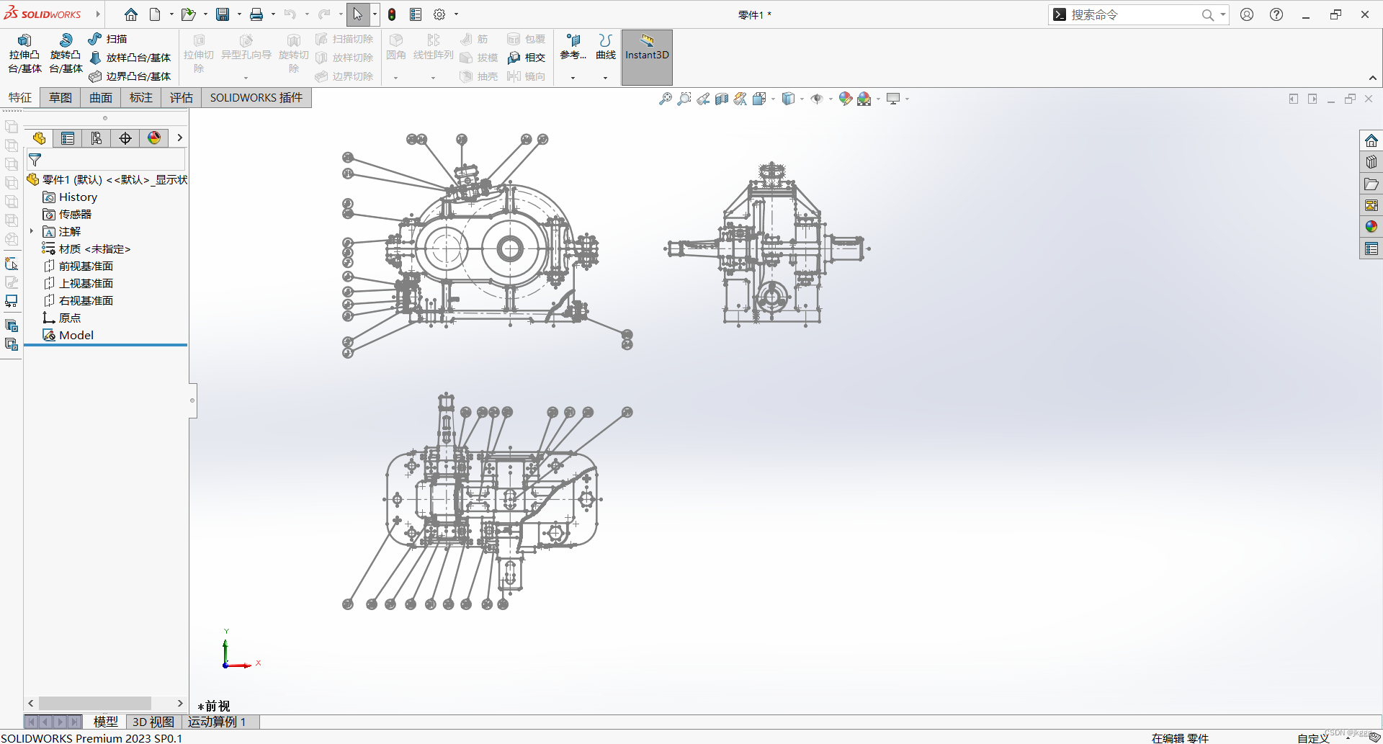Image resolution: width=1383 pixels, height=744 pixels.
Task: Select the Sweep tool (扫描)
Action: tap(107, 39)
